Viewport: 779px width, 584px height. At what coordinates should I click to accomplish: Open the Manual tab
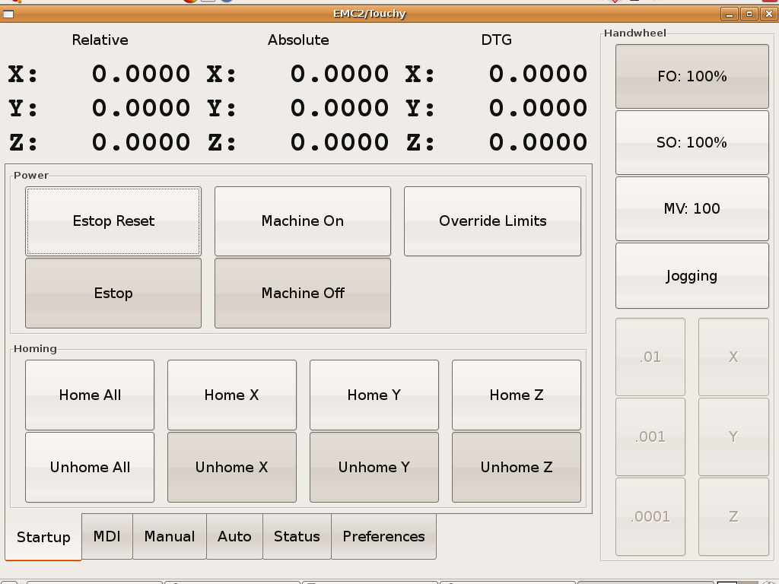(169, 536)
